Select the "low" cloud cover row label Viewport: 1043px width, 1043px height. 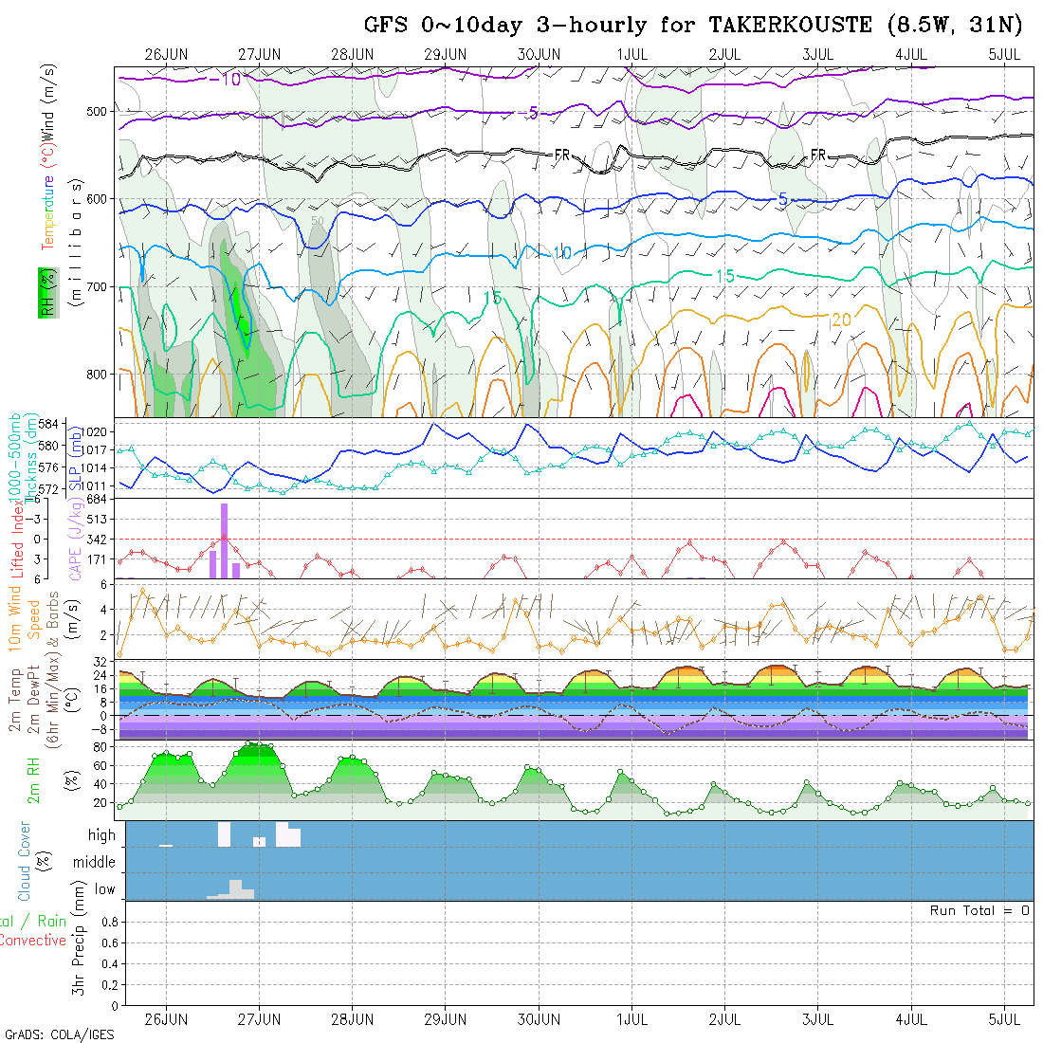(x=104, y=889)
